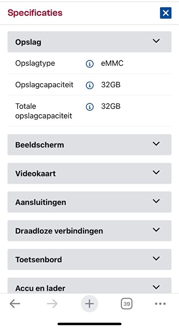Image resolution: width=179 pixels, height=329 pixels.
Task: Collapse the Opslag section chevron
Action: click(x=156, y=41)
